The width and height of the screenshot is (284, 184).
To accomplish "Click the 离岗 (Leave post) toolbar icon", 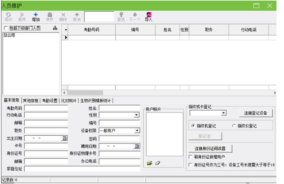I will 22,17.
